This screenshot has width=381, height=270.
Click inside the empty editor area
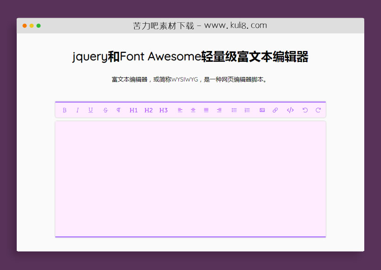pos(190,179)
